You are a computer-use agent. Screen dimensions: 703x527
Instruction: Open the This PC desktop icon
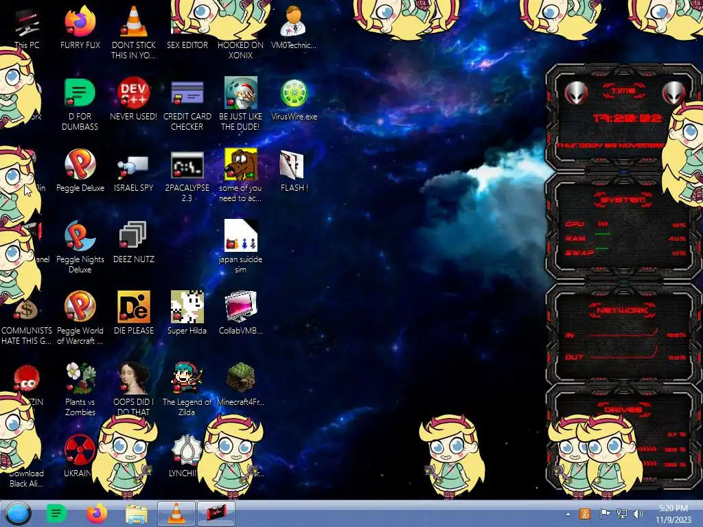[x=27, y=27]
